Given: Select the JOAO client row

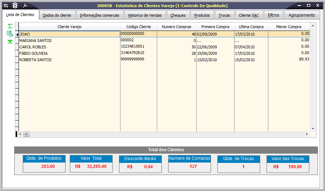Looking at the screenshot, I should click(x=164, y=34).
